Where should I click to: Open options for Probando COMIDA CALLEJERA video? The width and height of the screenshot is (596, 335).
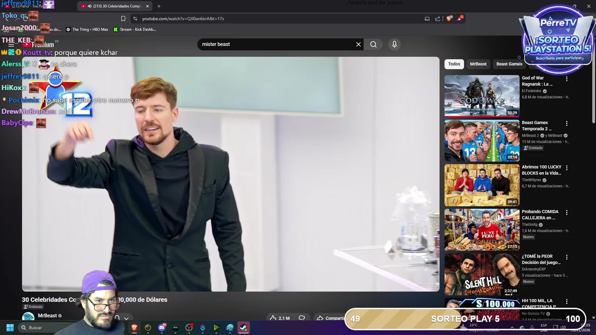coord(567,213)
